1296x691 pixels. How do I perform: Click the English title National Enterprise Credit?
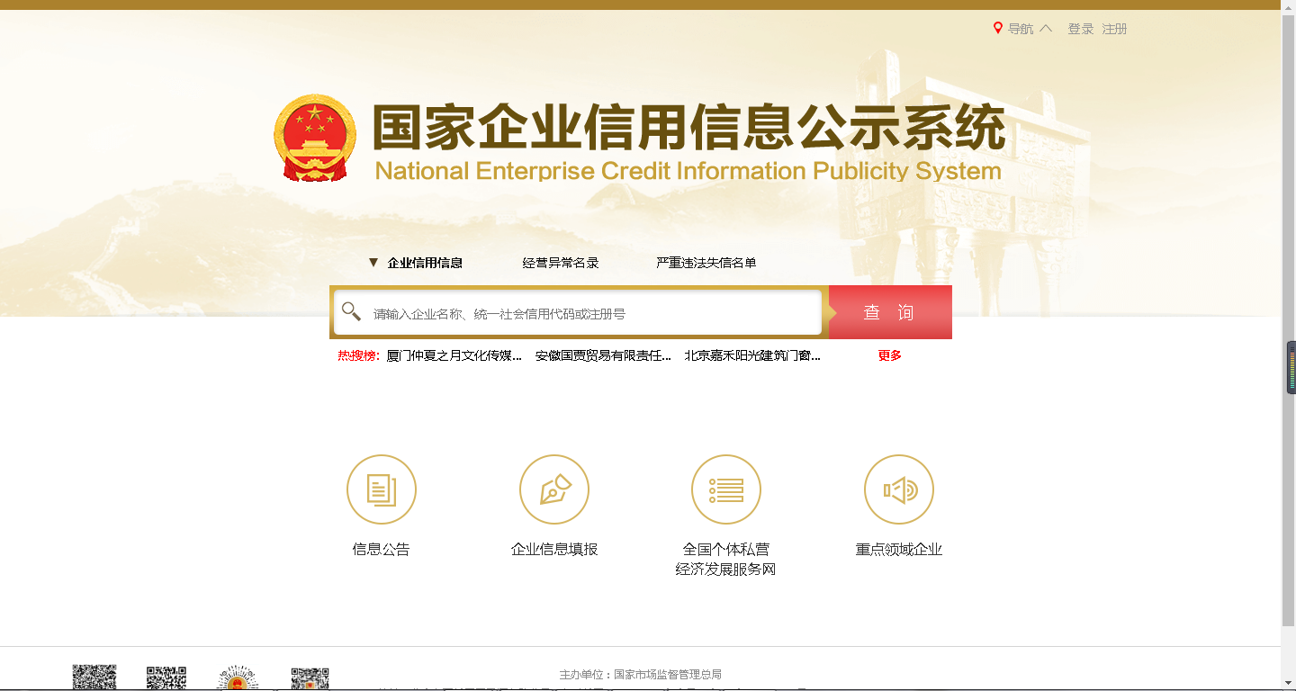pyautogui.click(x=688, y=171)
